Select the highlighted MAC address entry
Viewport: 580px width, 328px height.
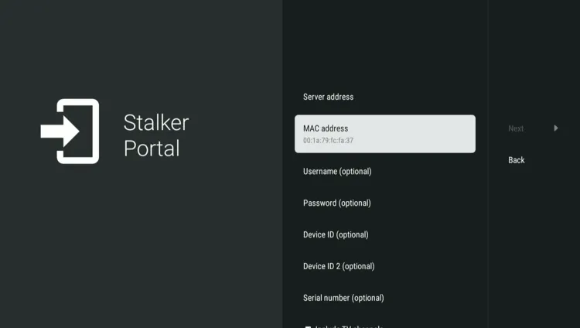384,134
